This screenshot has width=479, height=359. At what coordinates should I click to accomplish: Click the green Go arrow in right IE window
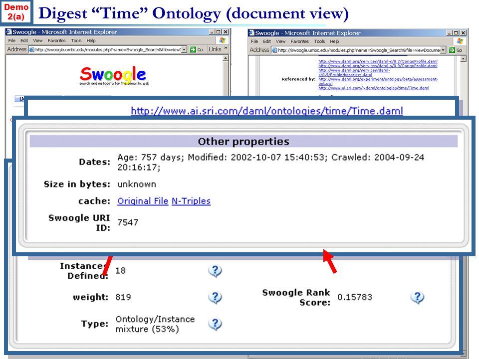452,50
